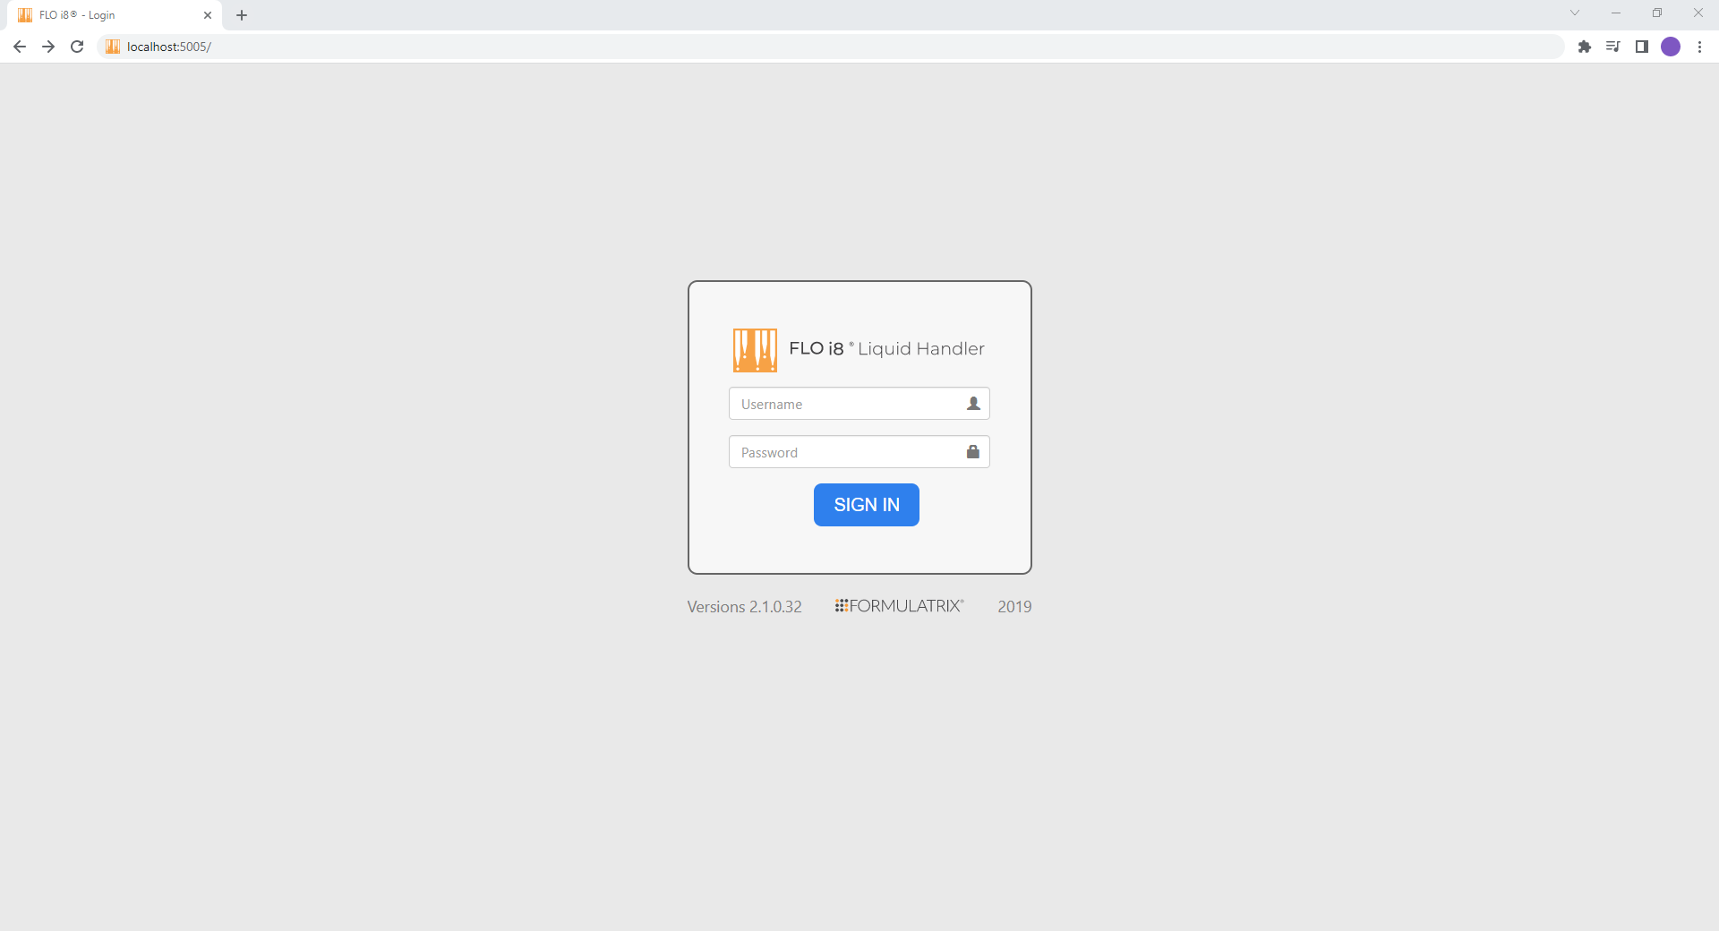
Task: Focus the Password input field
Action: (846, 452)
